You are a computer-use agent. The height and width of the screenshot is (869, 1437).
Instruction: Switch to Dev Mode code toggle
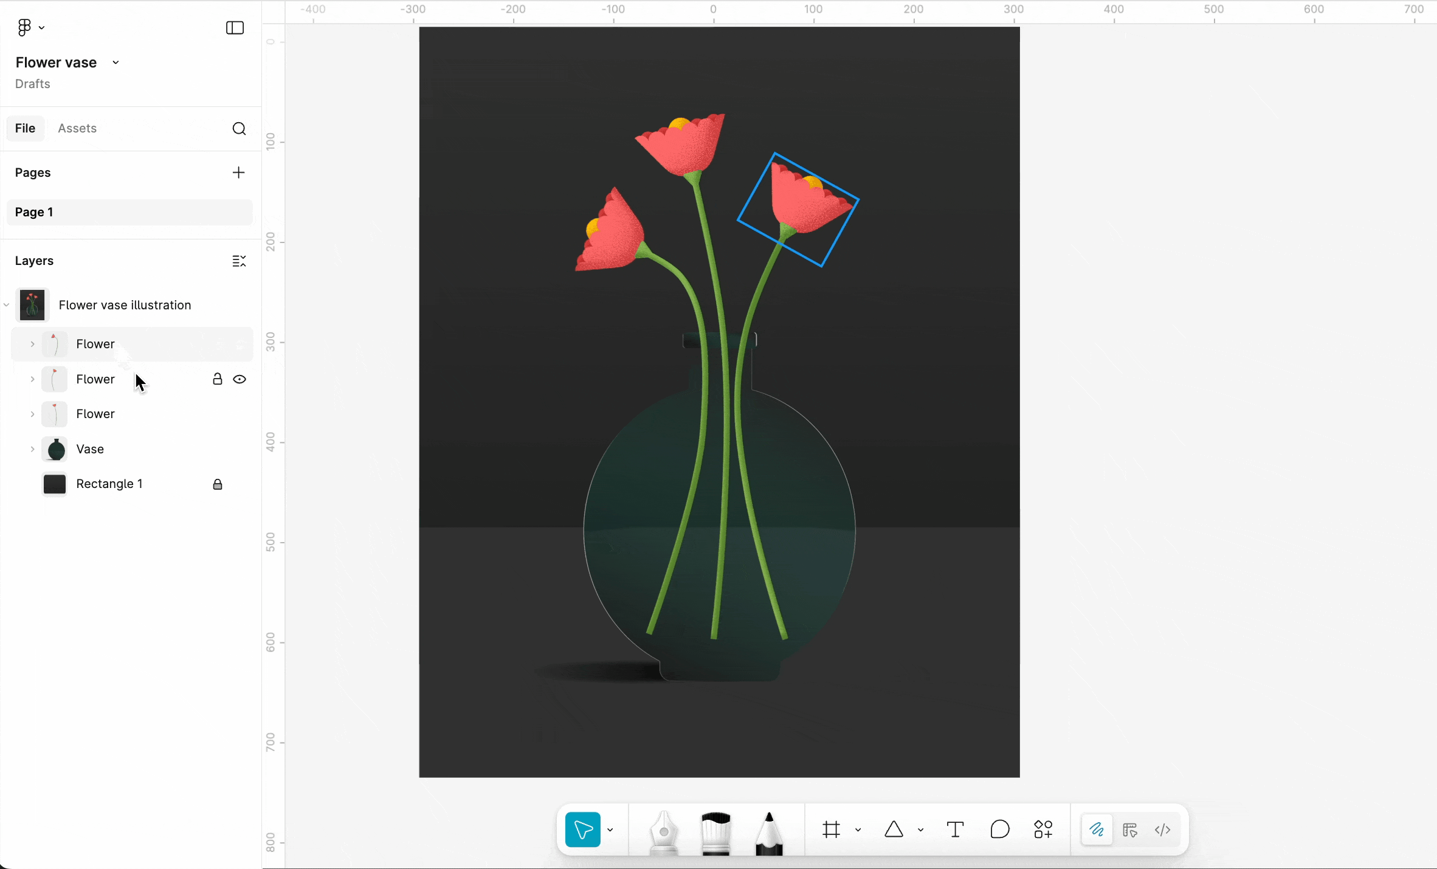point(1162,829)
